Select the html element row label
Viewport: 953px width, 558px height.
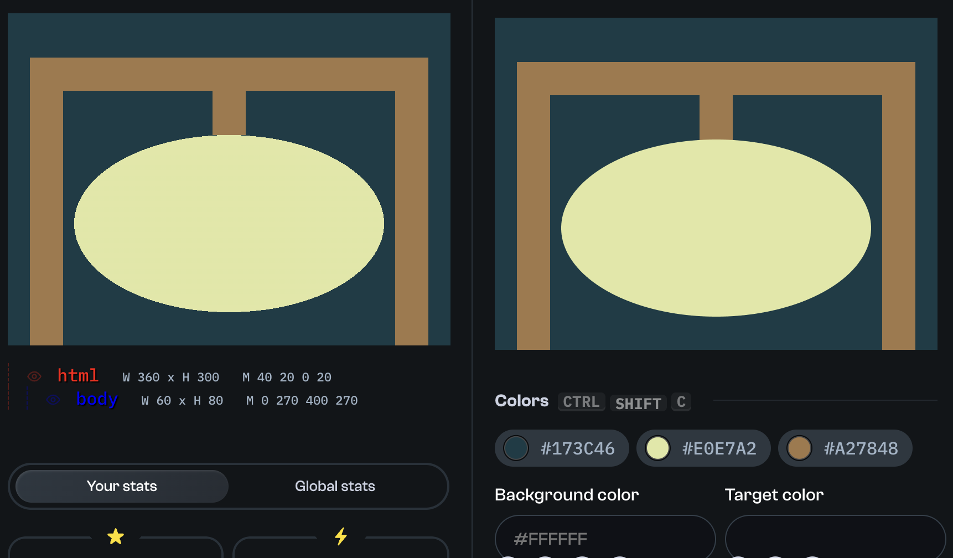pos(78,376)
